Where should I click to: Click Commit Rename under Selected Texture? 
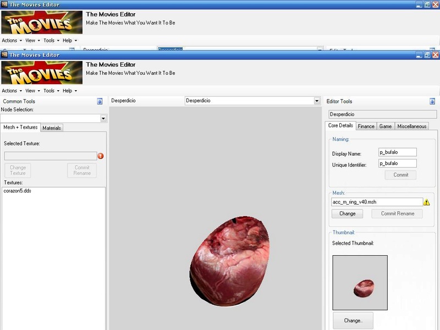[x=82, y=170]
